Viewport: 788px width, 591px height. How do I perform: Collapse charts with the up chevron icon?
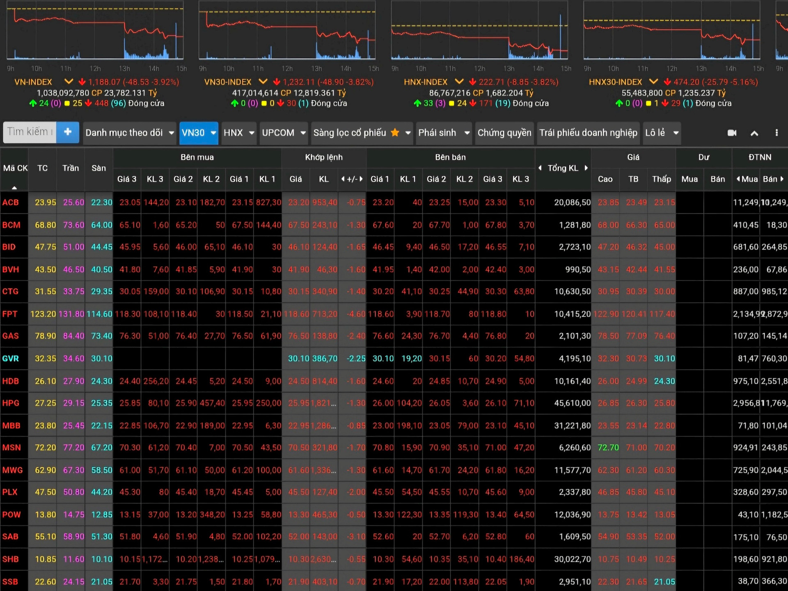point(754,133)
